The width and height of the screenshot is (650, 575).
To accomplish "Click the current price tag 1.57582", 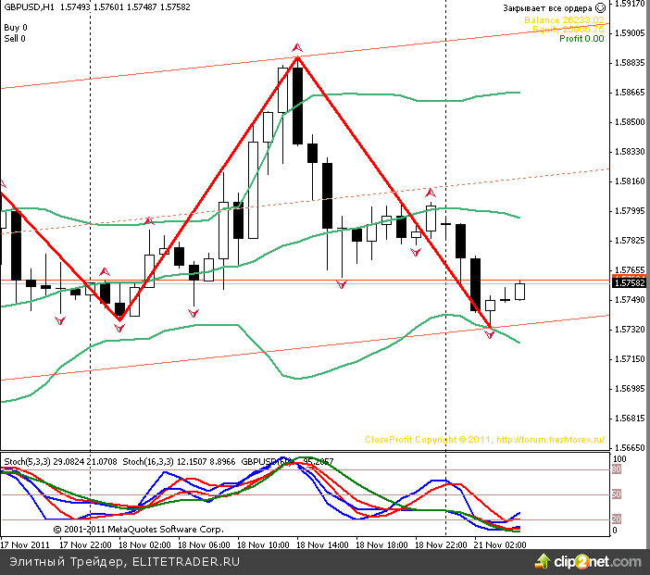I will (631, 284).
